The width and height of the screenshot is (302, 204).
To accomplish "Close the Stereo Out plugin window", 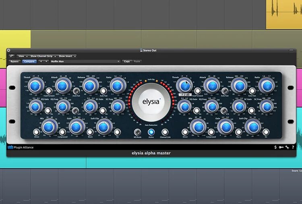I will [x=8, y=50].
